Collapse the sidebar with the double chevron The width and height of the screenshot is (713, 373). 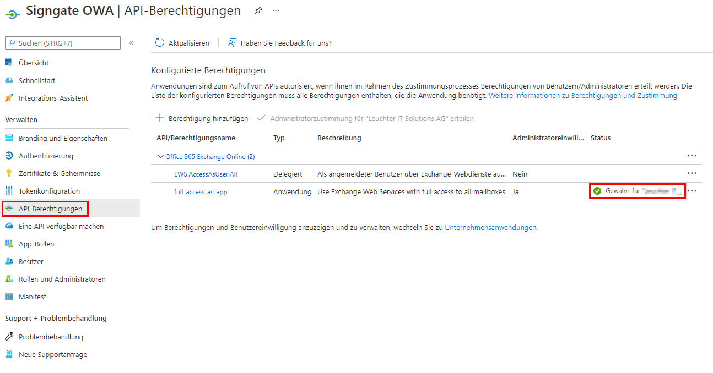(x=131, y=43)
